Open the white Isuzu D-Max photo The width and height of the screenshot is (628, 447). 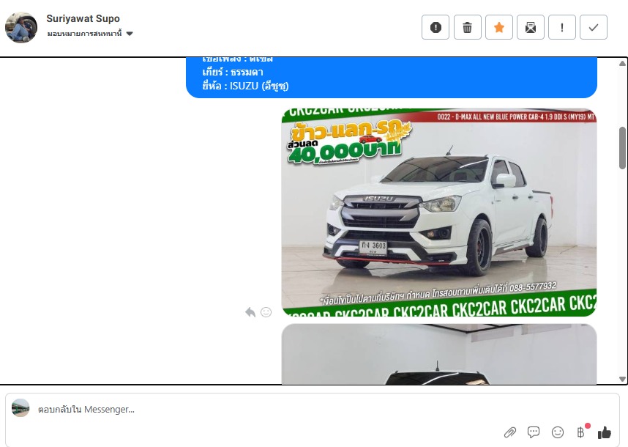[x=439, y=213]
